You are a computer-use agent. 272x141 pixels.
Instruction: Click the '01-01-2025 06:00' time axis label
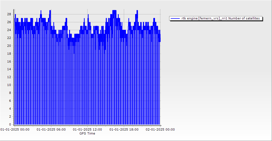(x=51, y=129)
